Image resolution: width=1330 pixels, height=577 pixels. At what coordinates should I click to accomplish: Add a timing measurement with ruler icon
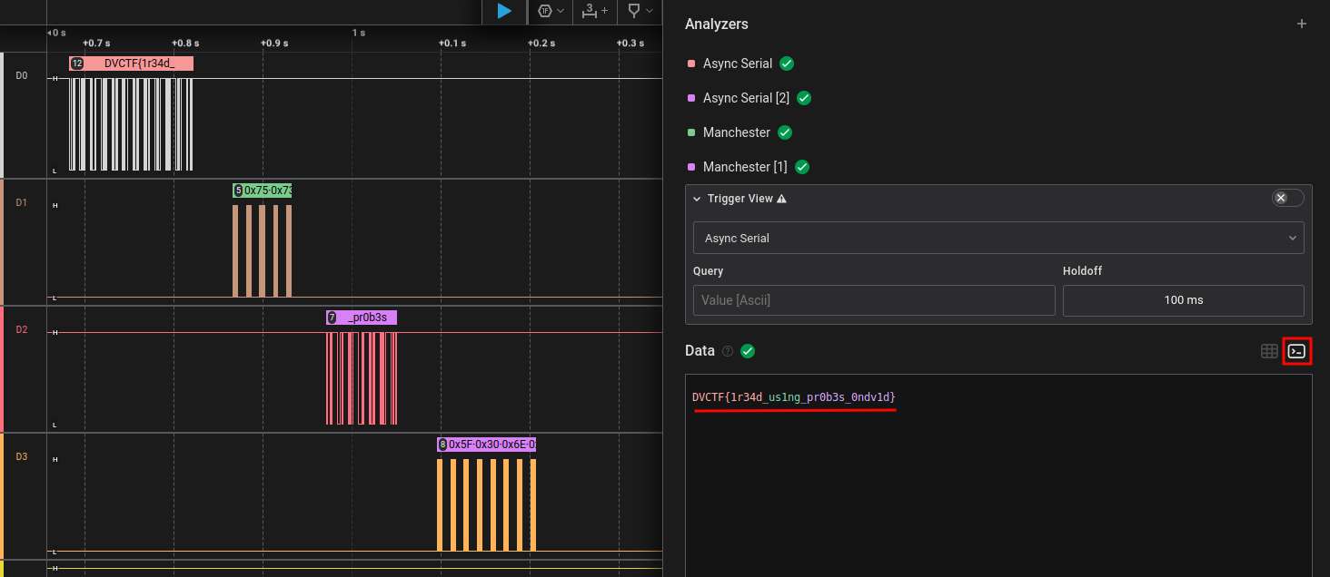tap(595, 11)
